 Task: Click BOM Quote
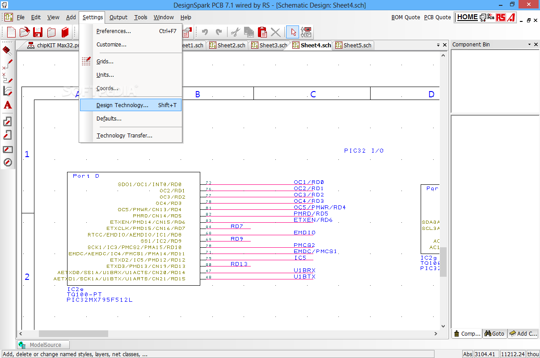point(406,17)
